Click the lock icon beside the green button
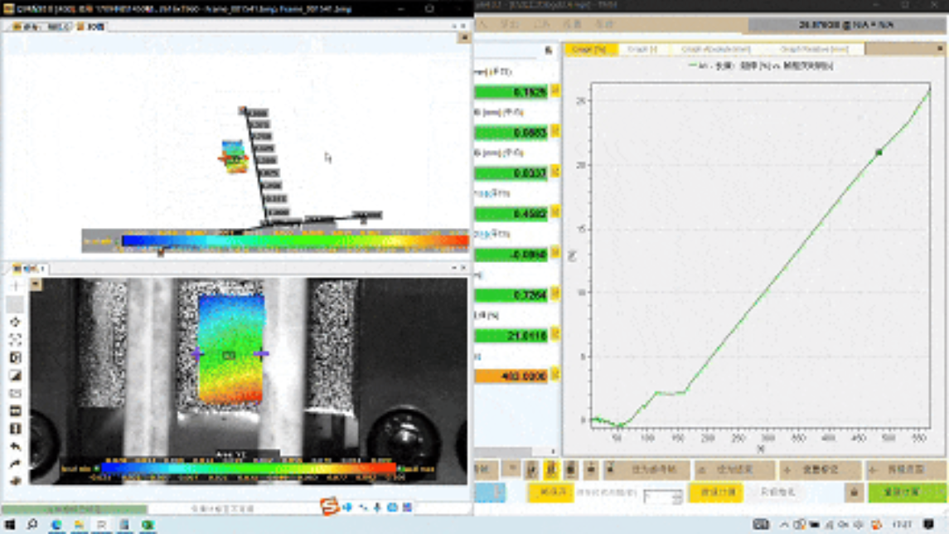Screen dimensions: 949x534 (x=854, y=493)
